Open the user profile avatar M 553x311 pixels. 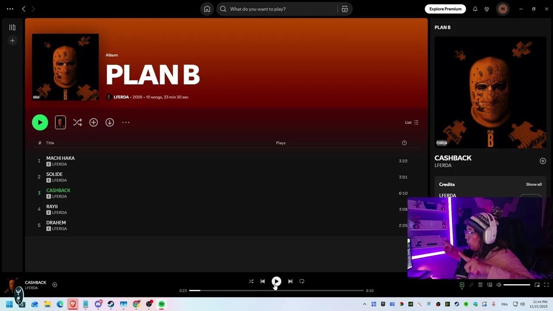[x=502, y=9]
